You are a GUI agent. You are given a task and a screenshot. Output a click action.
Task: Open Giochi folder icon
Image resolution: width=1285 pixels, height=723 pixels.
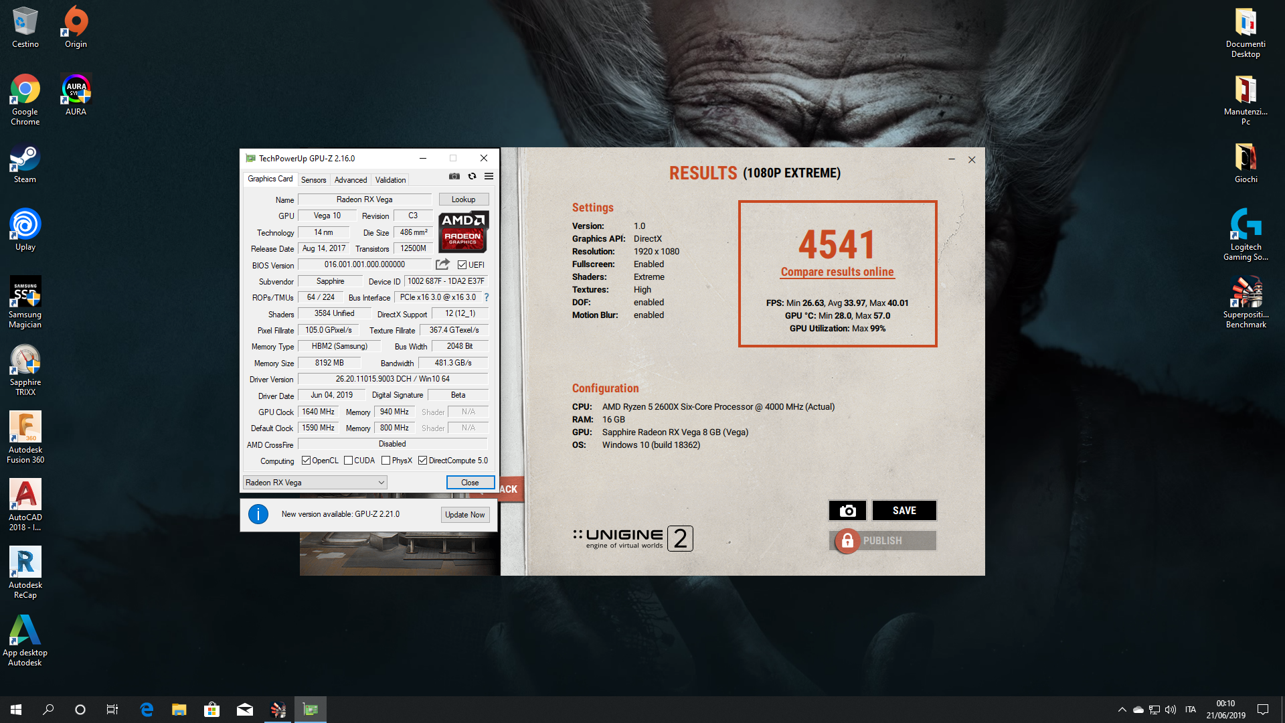(1246, 163)
